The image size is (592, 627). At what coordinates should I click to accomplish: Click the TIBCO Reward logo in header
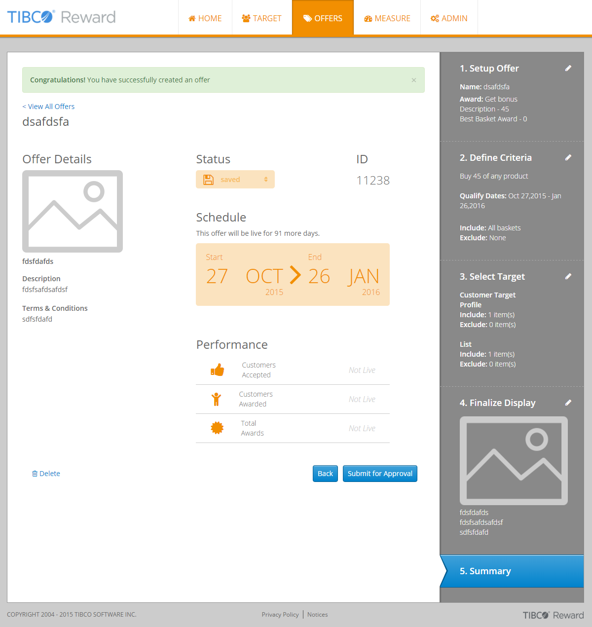pyautogui.click(x=61, y=17)
